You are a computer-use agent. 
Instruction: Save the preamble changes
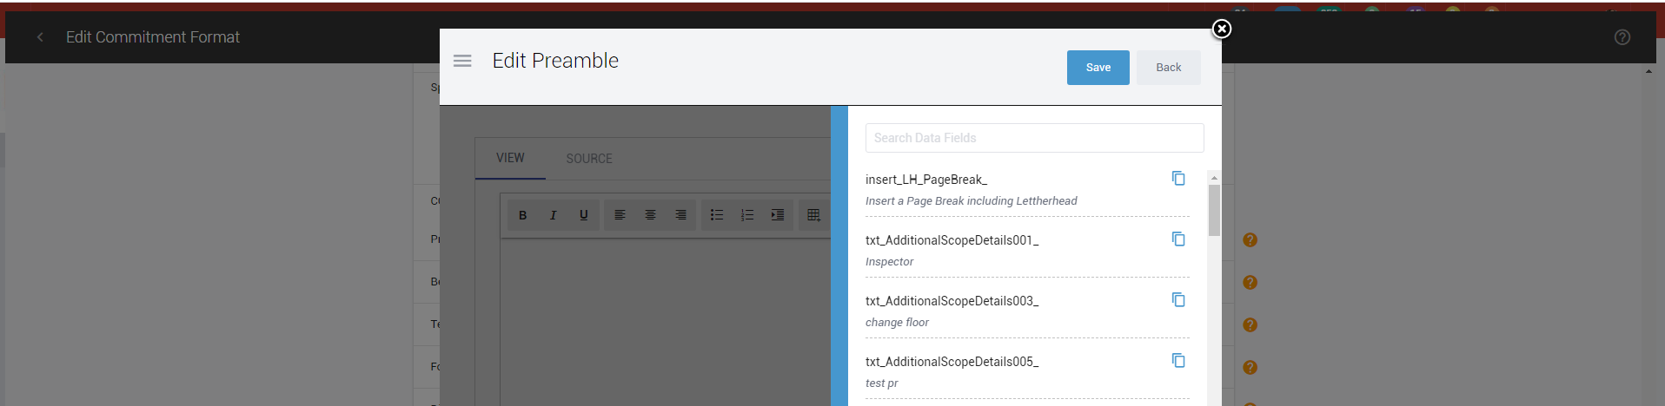pyautogui.click(x=1098, y=68)
